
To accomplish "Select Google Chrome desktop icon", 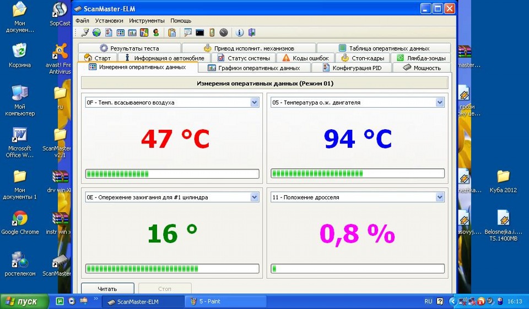I will pyautogui.click(x=20, y=223).
